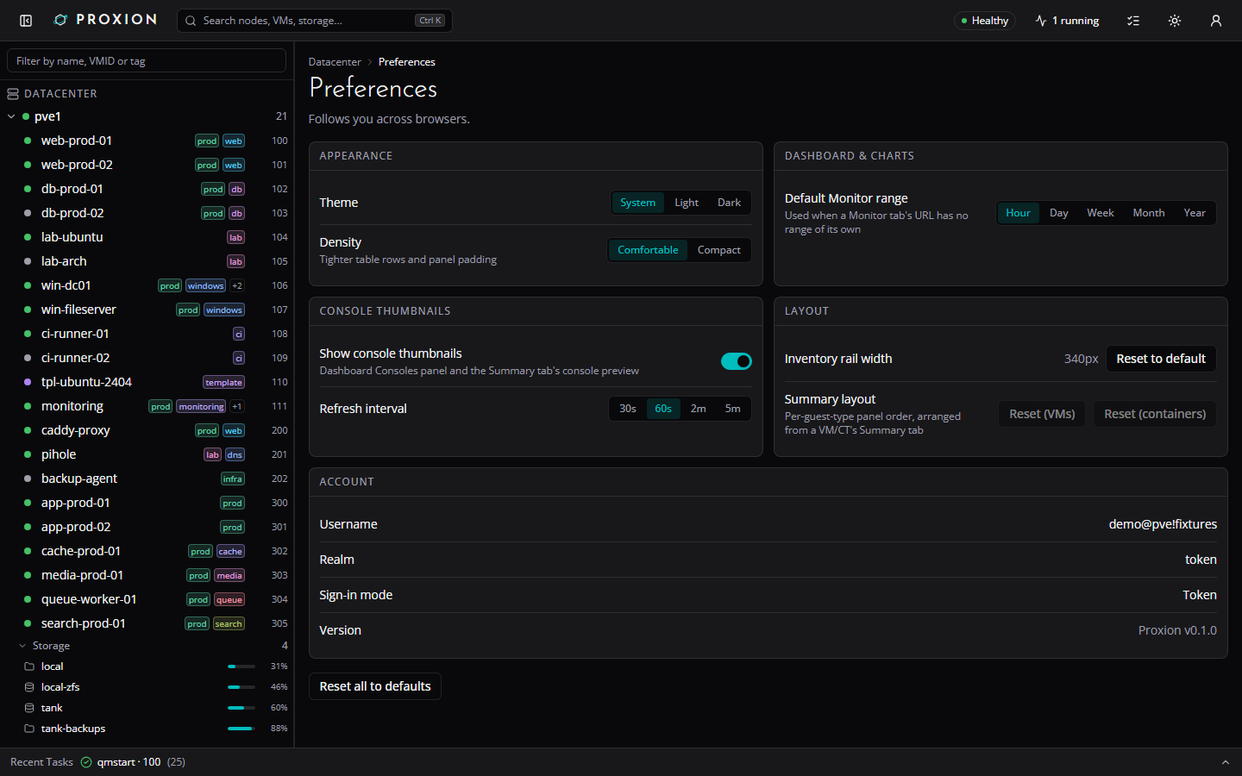Click the tank storage usage bar

pyautogui.click(x=241, y=708)
